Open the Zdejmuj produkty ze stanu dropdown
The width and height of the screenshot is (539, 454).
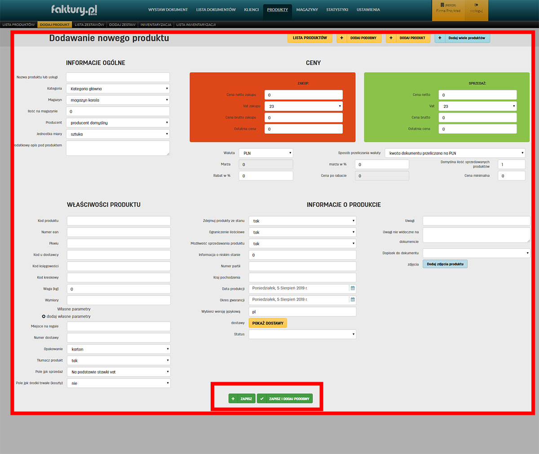(x=302, y=221)
